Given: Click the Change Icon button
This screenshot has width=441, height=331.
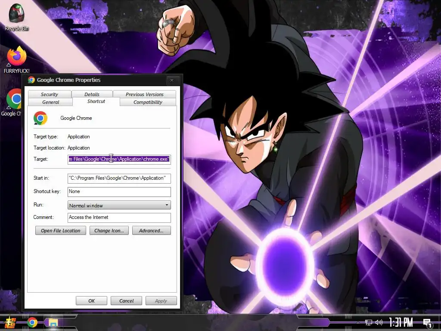Looking at the screenshot, I should (109, 231).
